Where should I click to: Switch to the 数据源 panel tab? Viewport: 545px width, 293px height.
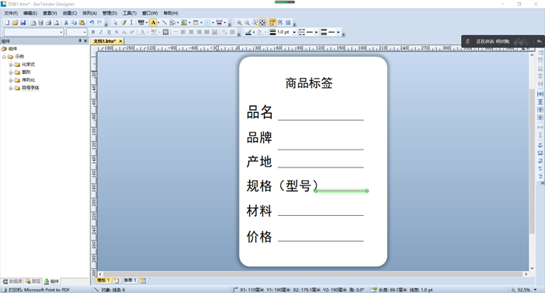click(x=12, y=281)
